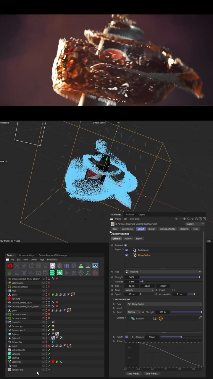Screen dimensions: 213x379
Task: Click the orange checkmark icon on Random row
Action: pos(161,319)
